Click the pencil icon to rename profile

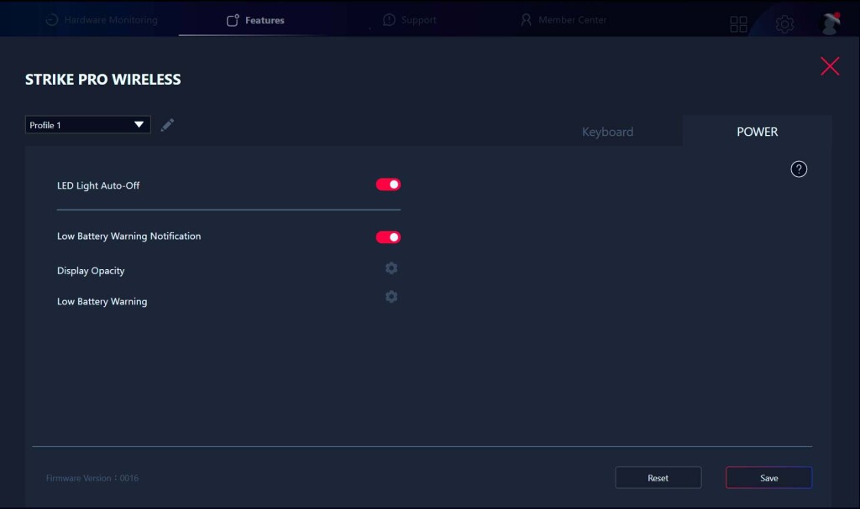(x=167, y=125)
